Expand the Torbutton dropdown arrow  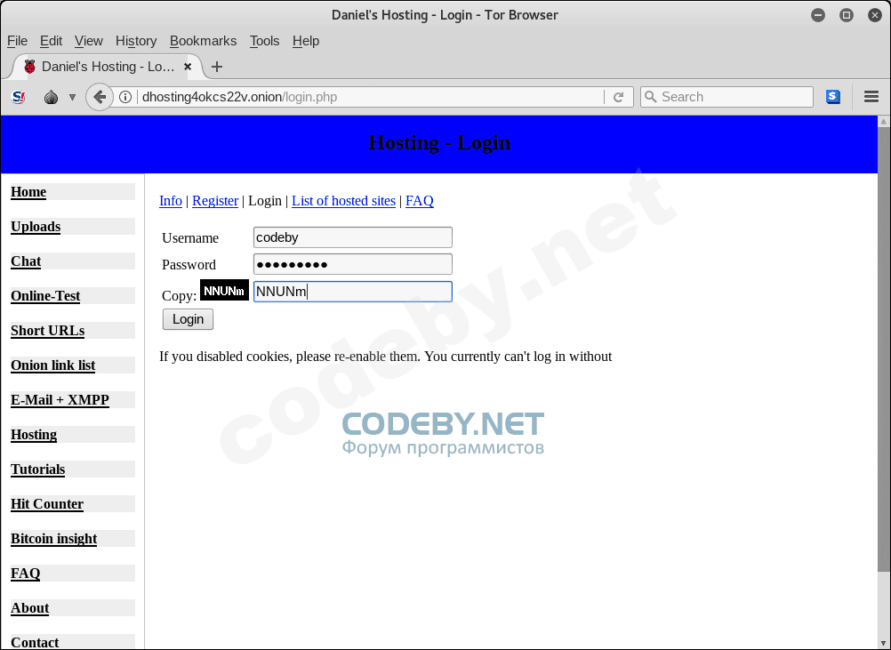coord(72,97)
